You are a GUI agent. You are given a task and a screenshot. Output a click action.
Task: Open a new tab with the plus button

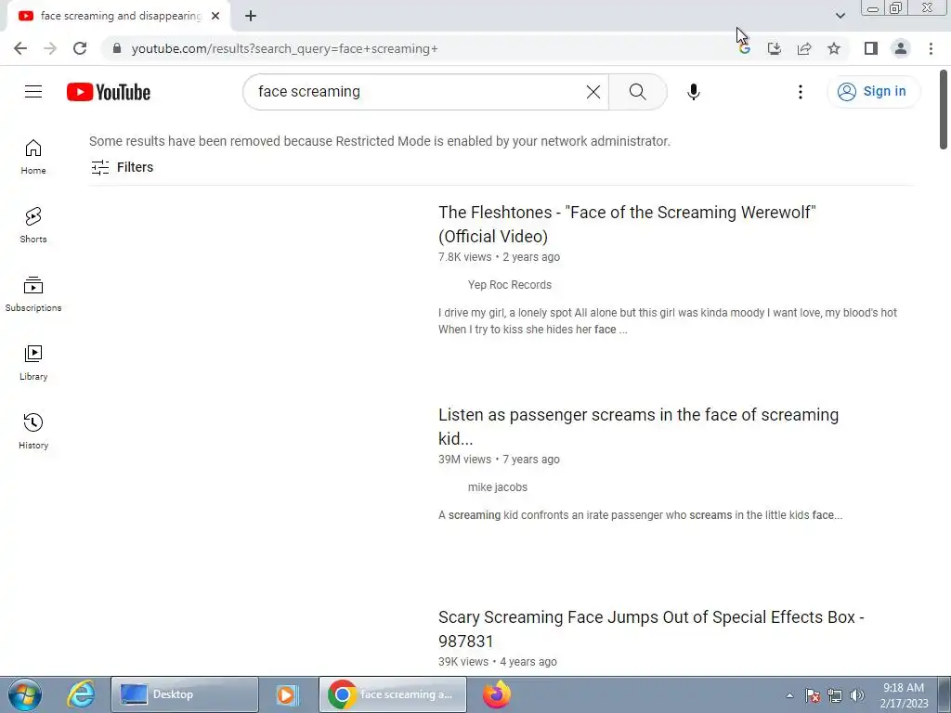251,16
